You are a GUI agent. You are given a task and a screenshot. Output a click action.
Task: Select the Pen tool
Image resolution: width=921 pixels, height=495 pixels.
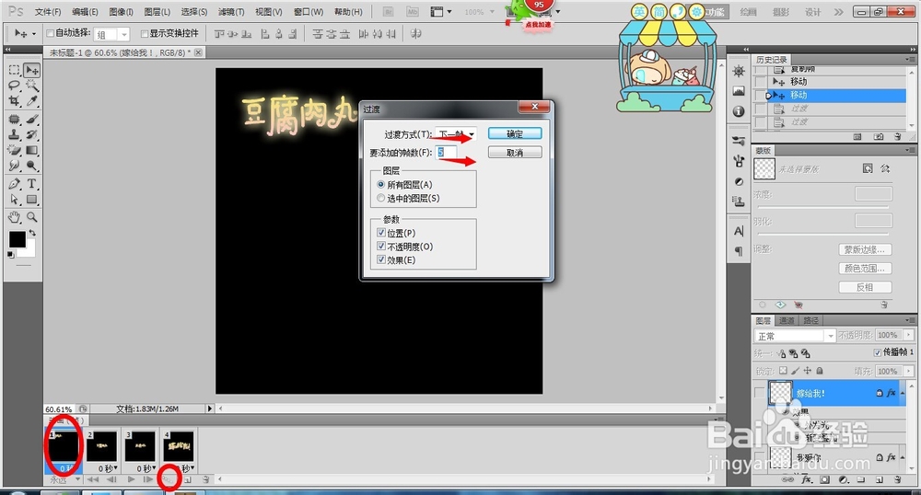pos(15,184)
